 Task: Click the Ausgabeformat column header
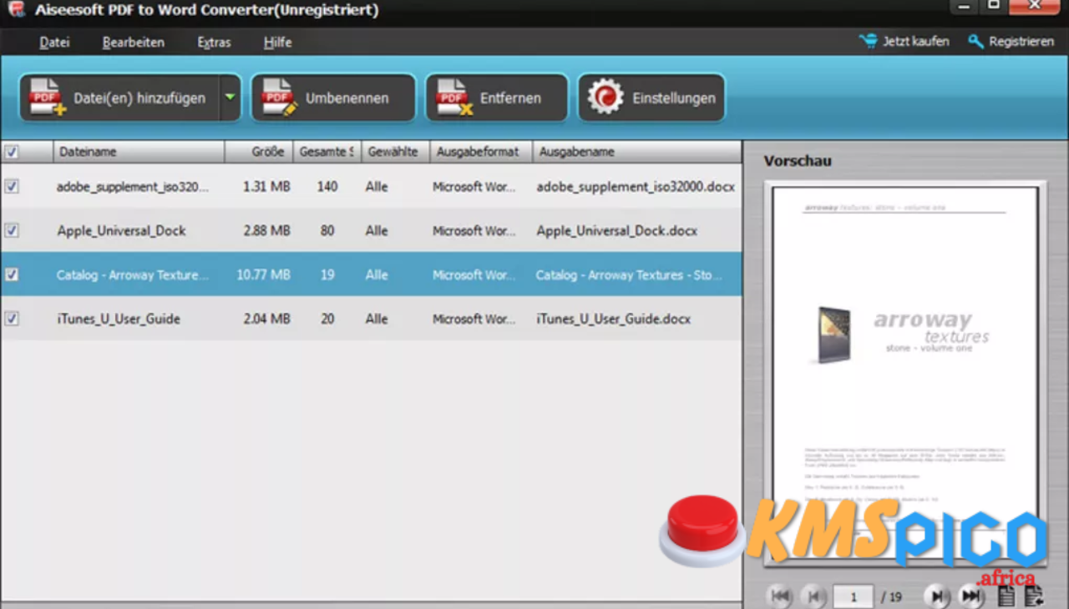pyautogui.click(x=481, y=152)
